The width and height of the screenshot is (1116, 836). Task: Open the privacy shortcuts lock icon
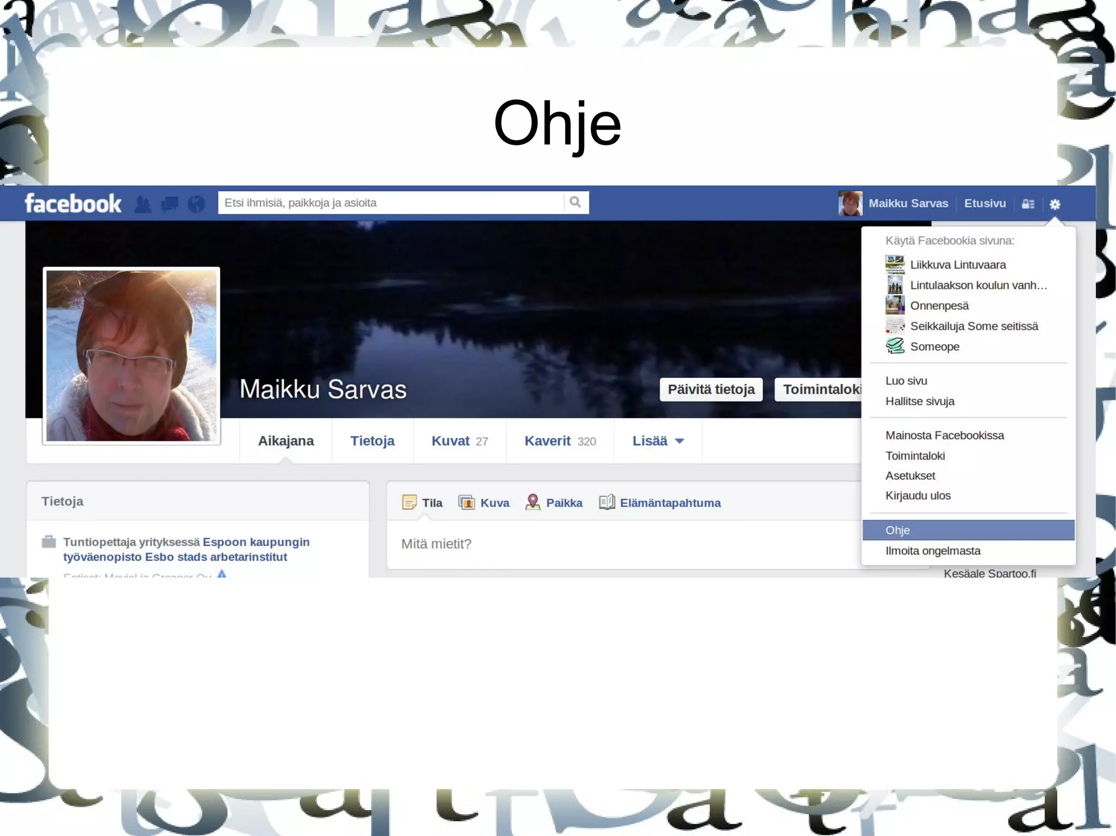click(x=1028, y=204)
